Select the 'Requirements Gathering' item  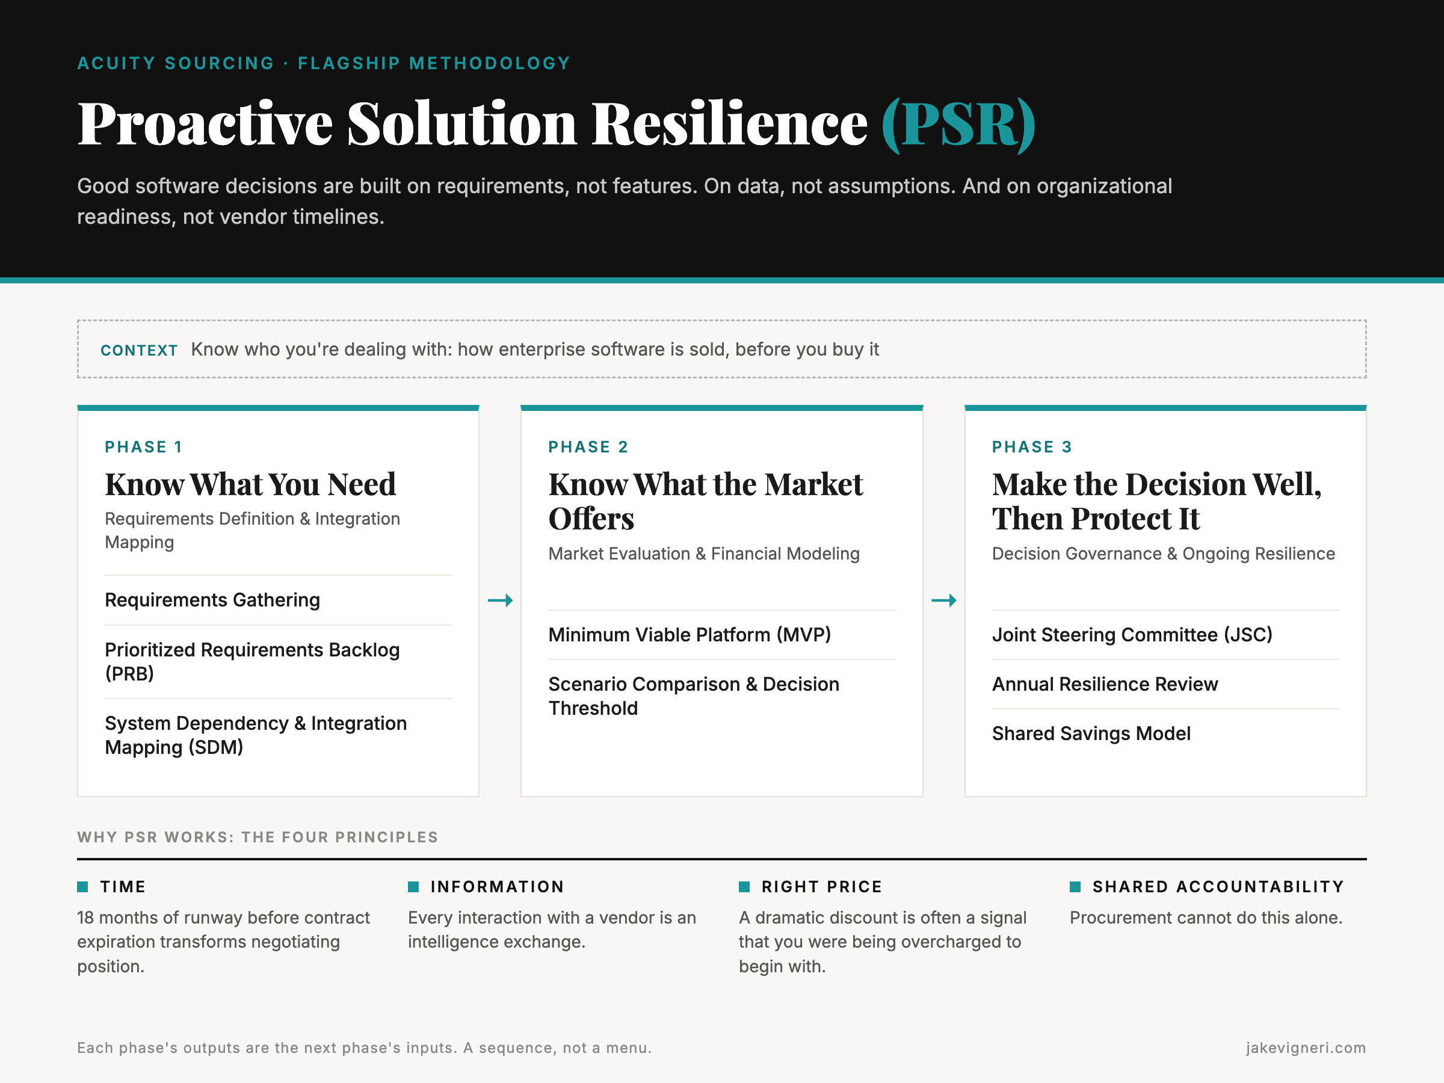(x=212, y=600)
